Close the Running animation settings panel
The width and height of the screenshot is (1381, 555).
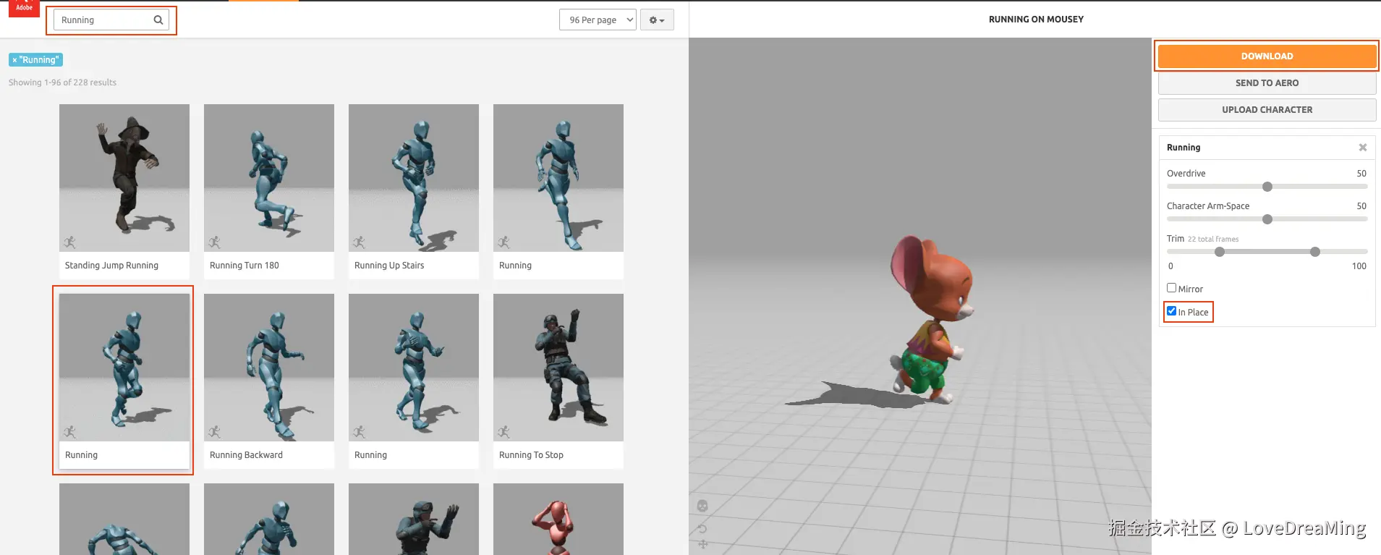pos(1363,148)
